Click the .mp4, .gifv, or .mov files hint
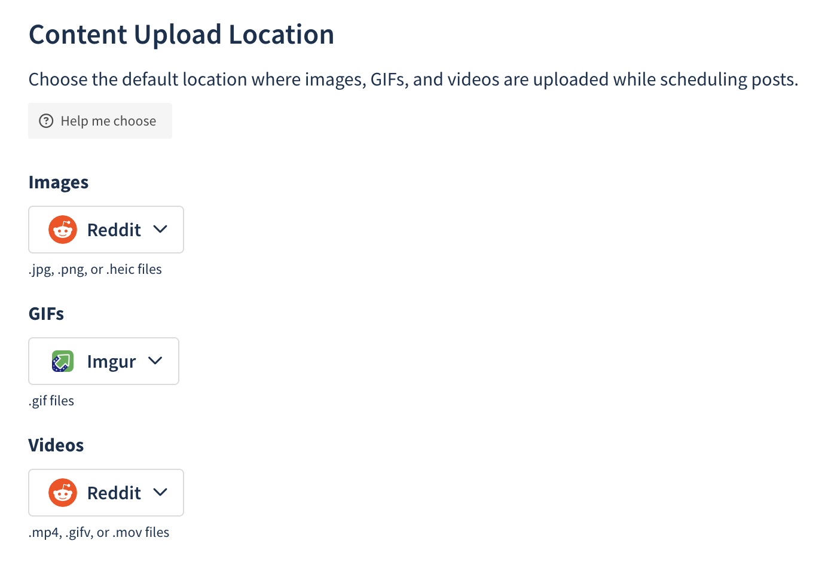Viewport: 819px width, 562px height. pyautogui.click(x=99, y=532)
